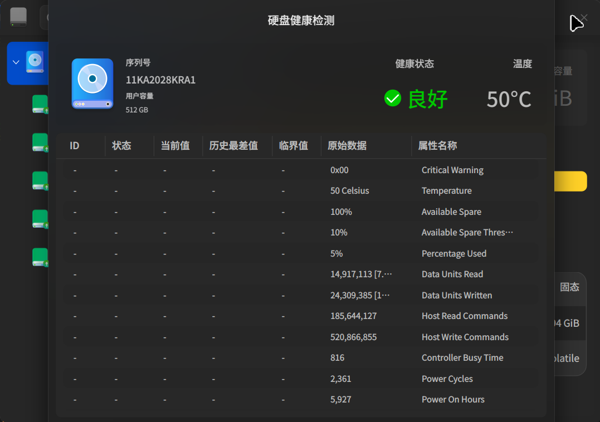
Task: Click the 用户容量 label
Action: point(139,96)
